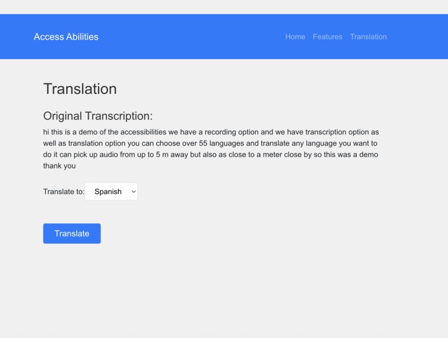Go to the Features page link
Screen dimensions: 448x338
tap(328, 37)
